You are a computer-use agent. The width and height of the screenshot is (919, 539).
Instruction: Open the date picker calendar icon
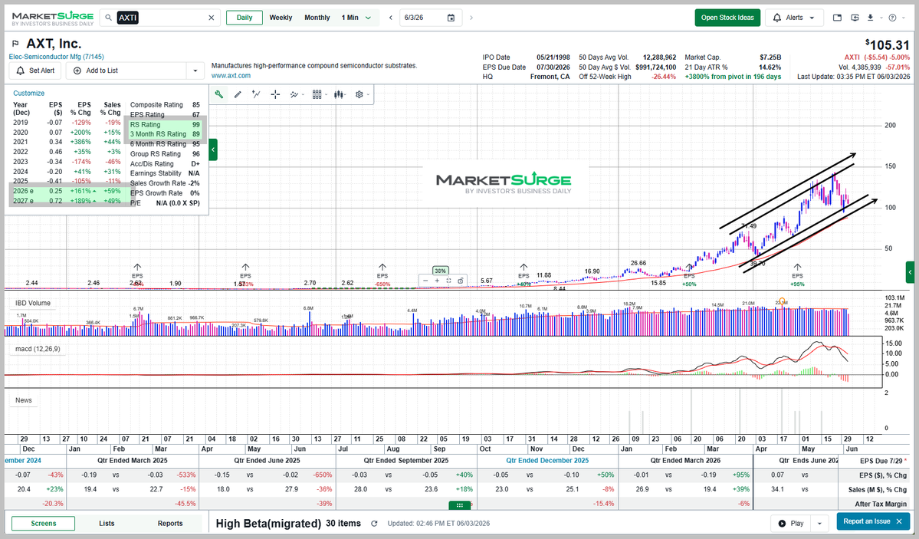(x=451, y=18)
